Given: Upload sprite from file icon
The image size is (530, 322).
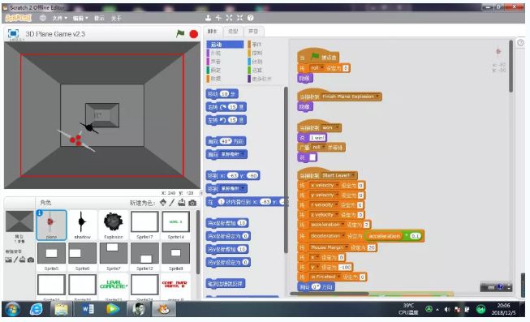Looking at the screenshot, I should pyautogui.click(x=182, y=203).
